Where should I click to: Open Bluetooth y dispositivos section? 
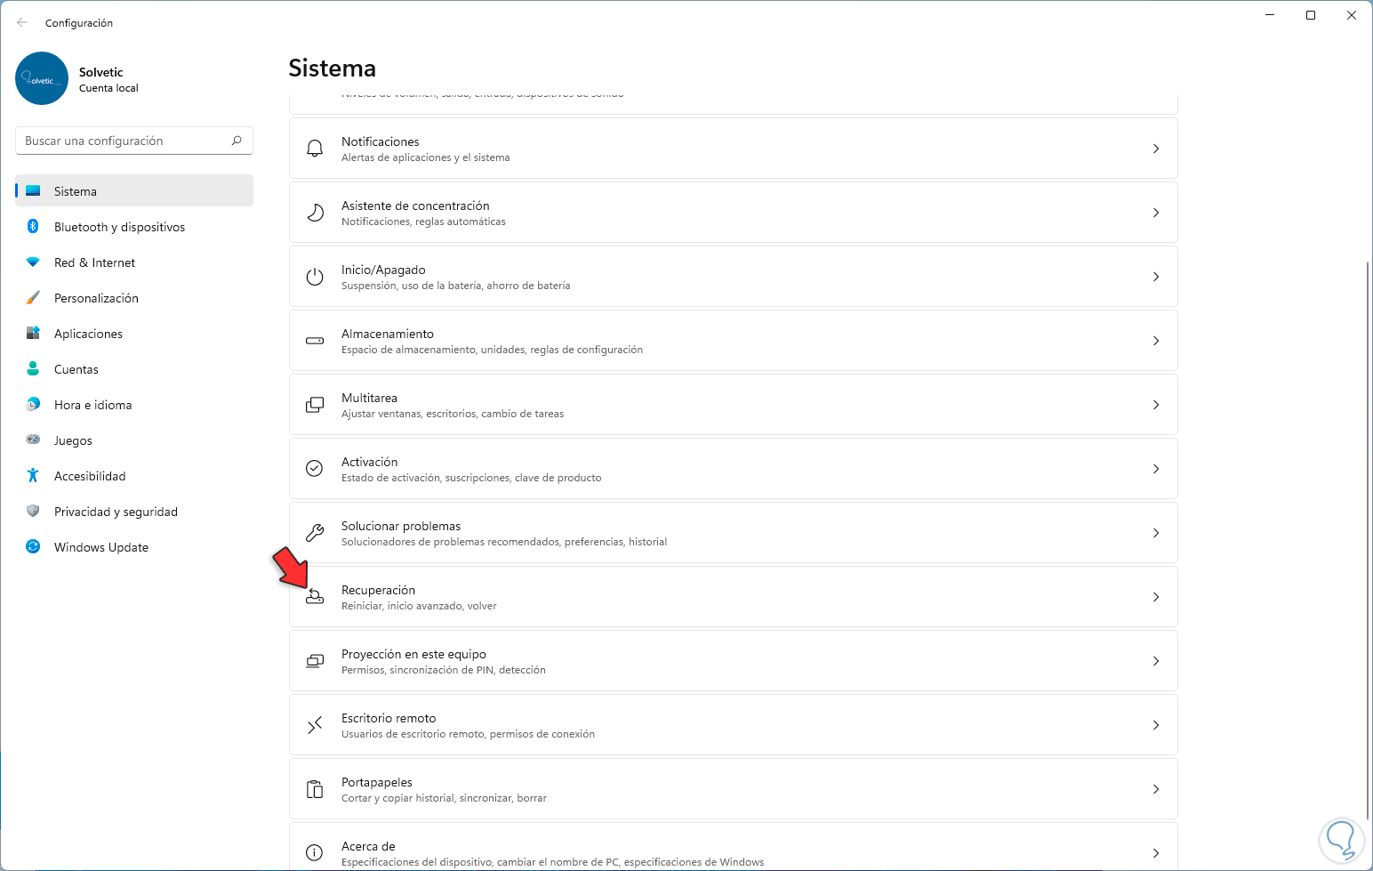[119, 227]
